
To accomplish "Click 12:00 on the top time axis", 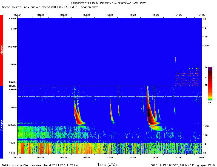I will pyautogui.click(x=110, y=15).
